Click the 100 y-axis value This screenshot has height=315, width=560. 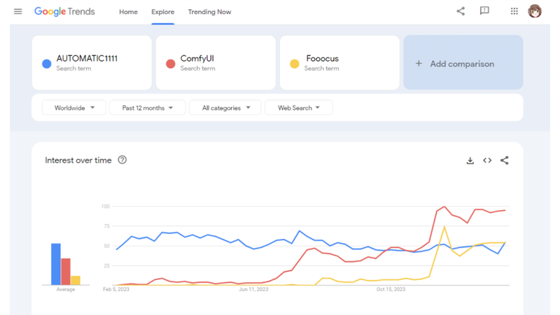click(x=106, y=206)
